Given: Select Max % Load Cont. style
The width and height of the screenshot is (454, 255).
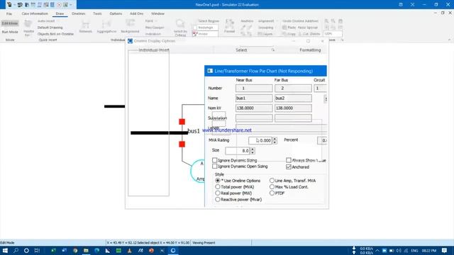Looking at the screenshot, I should pyautogui.click(x=272, y=187).
